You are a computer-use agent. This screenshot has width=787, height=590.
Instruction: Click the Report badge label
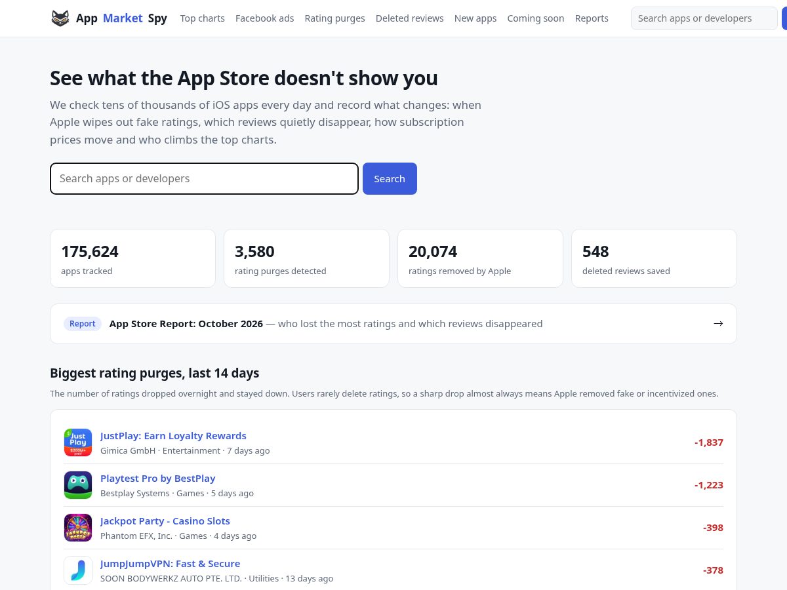click(83, 324)
